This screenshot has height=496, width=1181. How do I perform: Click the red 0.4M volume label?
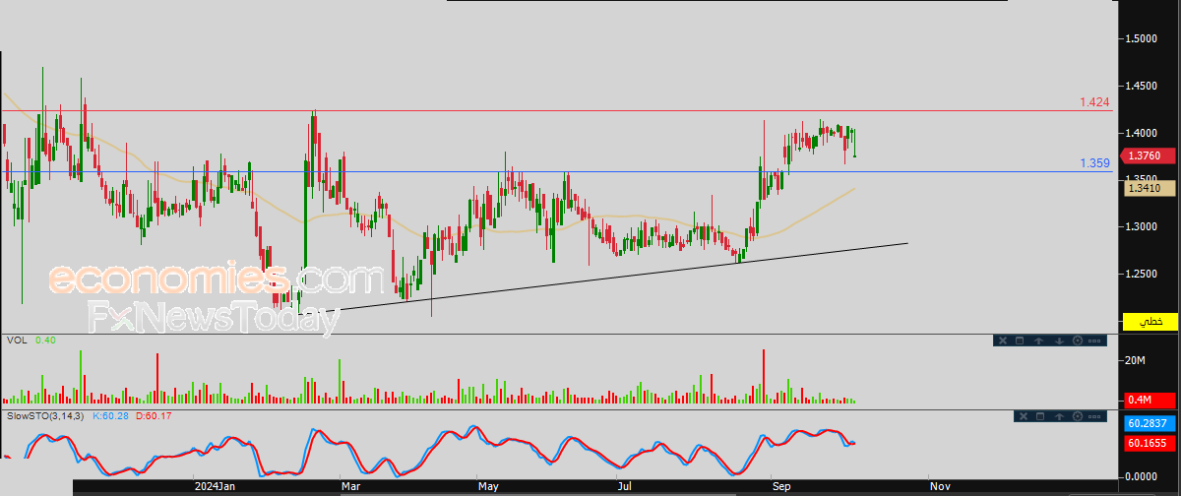[x=1149, y=400]
